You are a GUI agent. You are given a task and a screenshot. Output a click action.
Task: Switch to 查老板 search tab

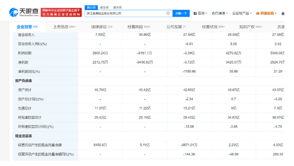(x=105, y=7)
